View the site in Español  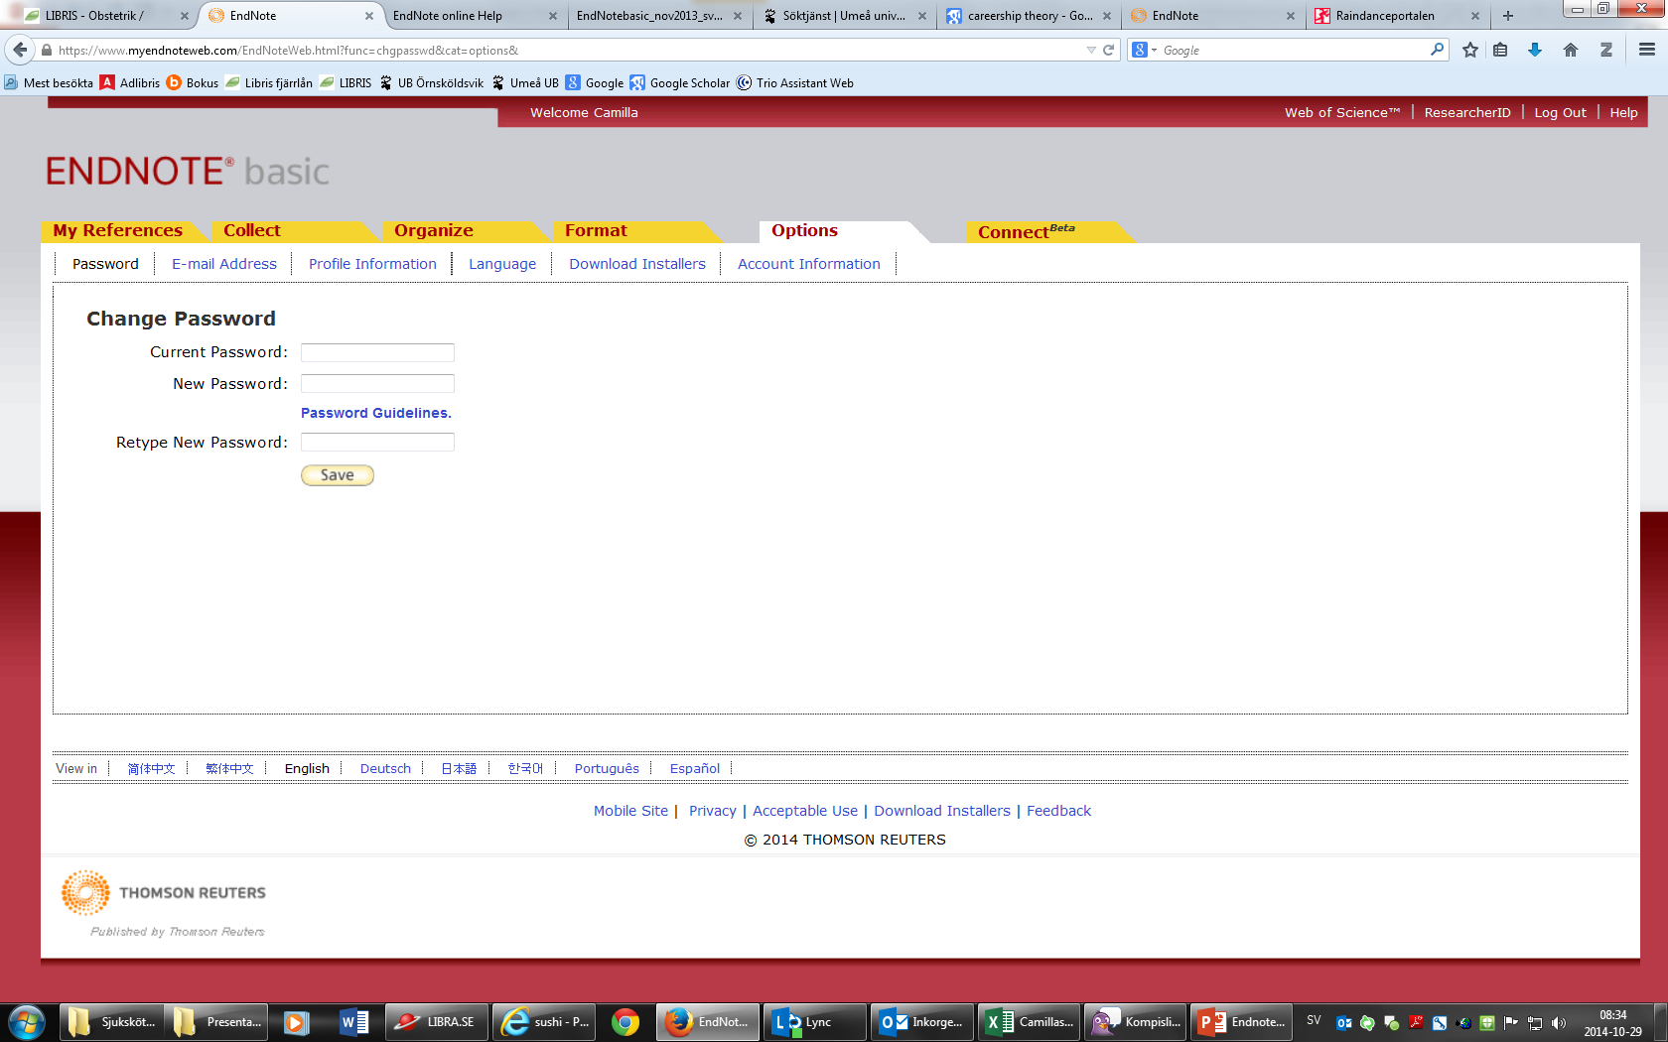click(x=695, y=768)
